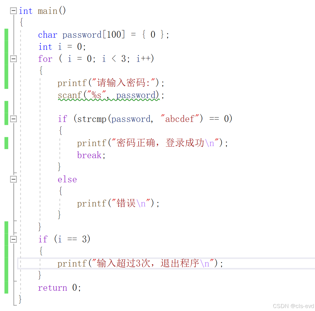Image resolution: width=315 pixels, height=311 pixels.
Task: Click the "int i = 0;" line
Action: (x=62, y=47)
